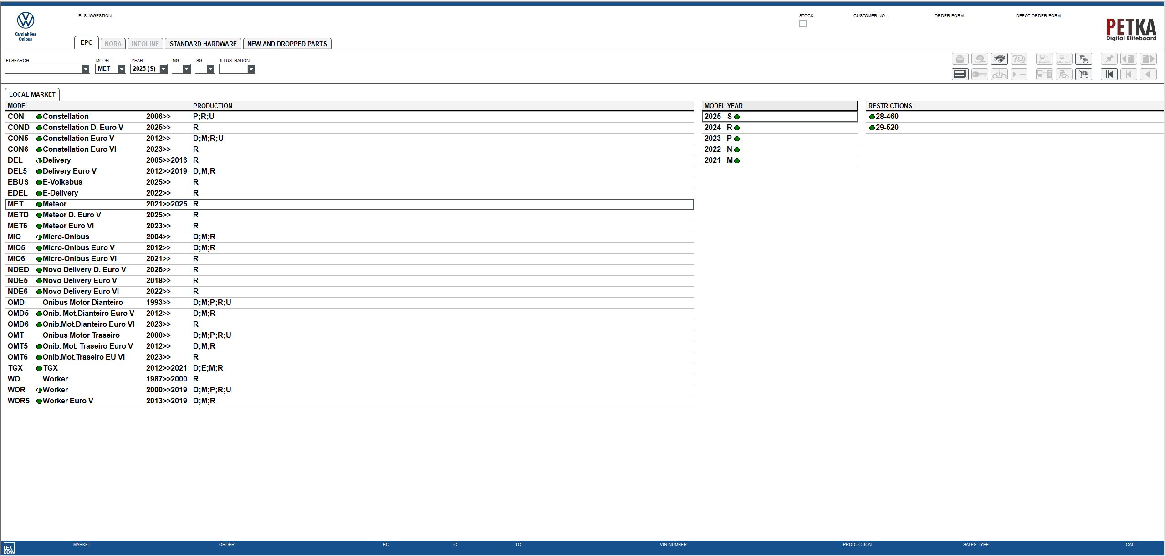The image size is (1165, 556).
Task: Click inside the FI SEARCH input field
Action: click(x=44, y=69)
